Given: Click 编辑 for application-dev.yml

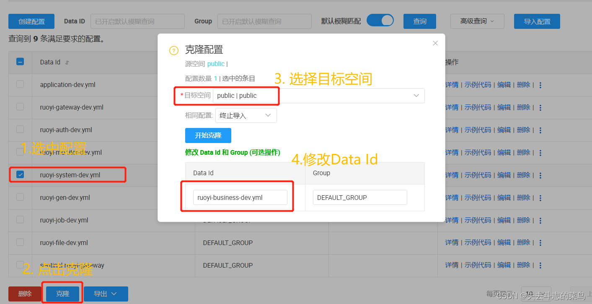Looking at the screenshot, I should [x=504, y=85].
